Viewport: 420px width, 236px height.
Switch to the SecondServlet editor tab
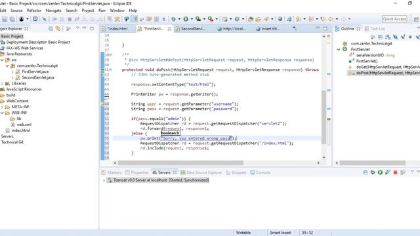193,29
